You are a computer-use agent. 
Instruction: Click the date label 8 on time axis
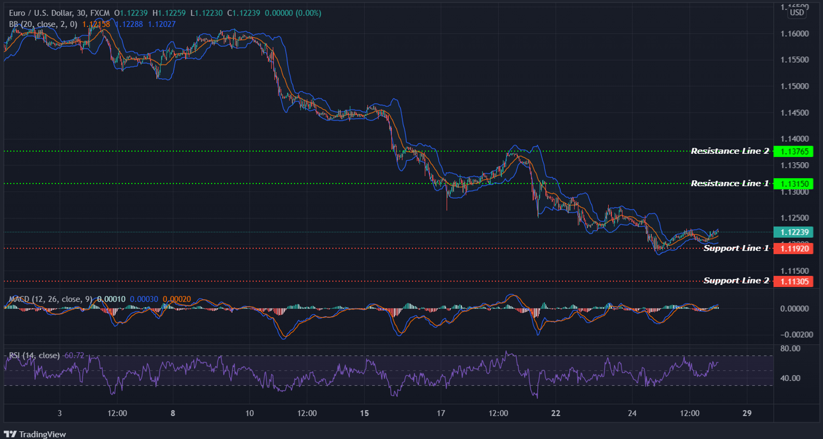[173, 413]
